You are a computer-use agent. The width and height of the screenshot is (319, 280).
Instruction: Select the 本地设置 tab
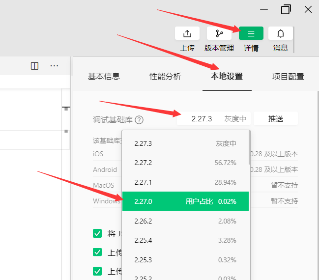(227, 76)
